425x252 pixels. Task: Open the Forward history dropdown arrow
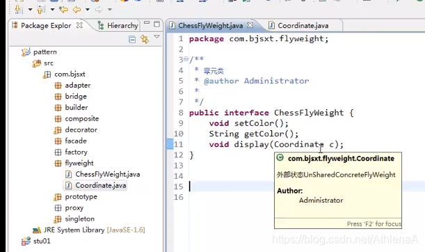coord(109,10)
